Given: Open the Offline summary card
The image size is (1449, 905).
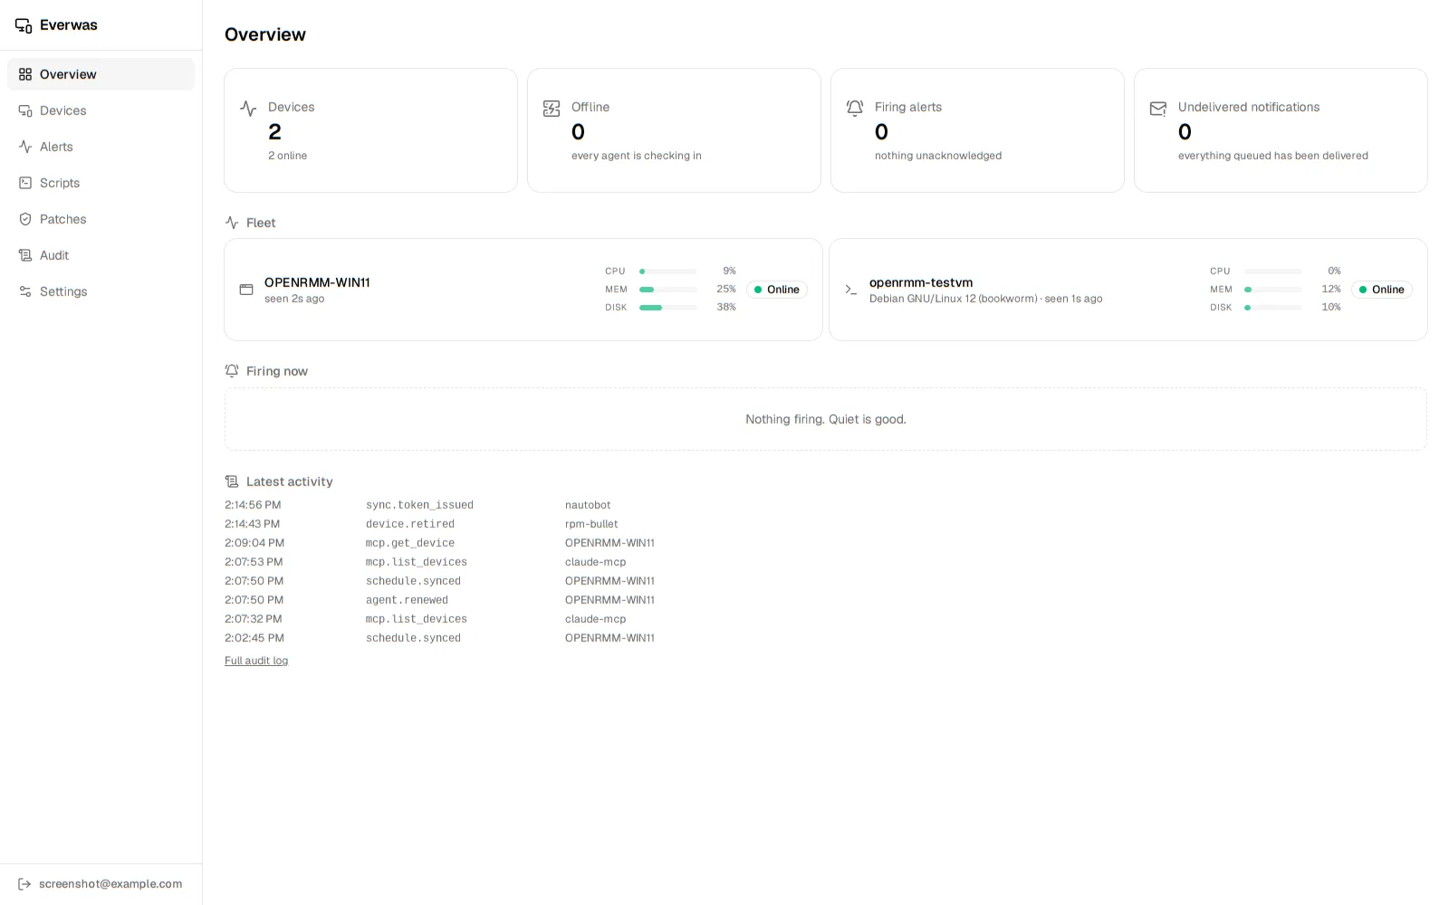Looking at the screenshot, I should point(674,130).
